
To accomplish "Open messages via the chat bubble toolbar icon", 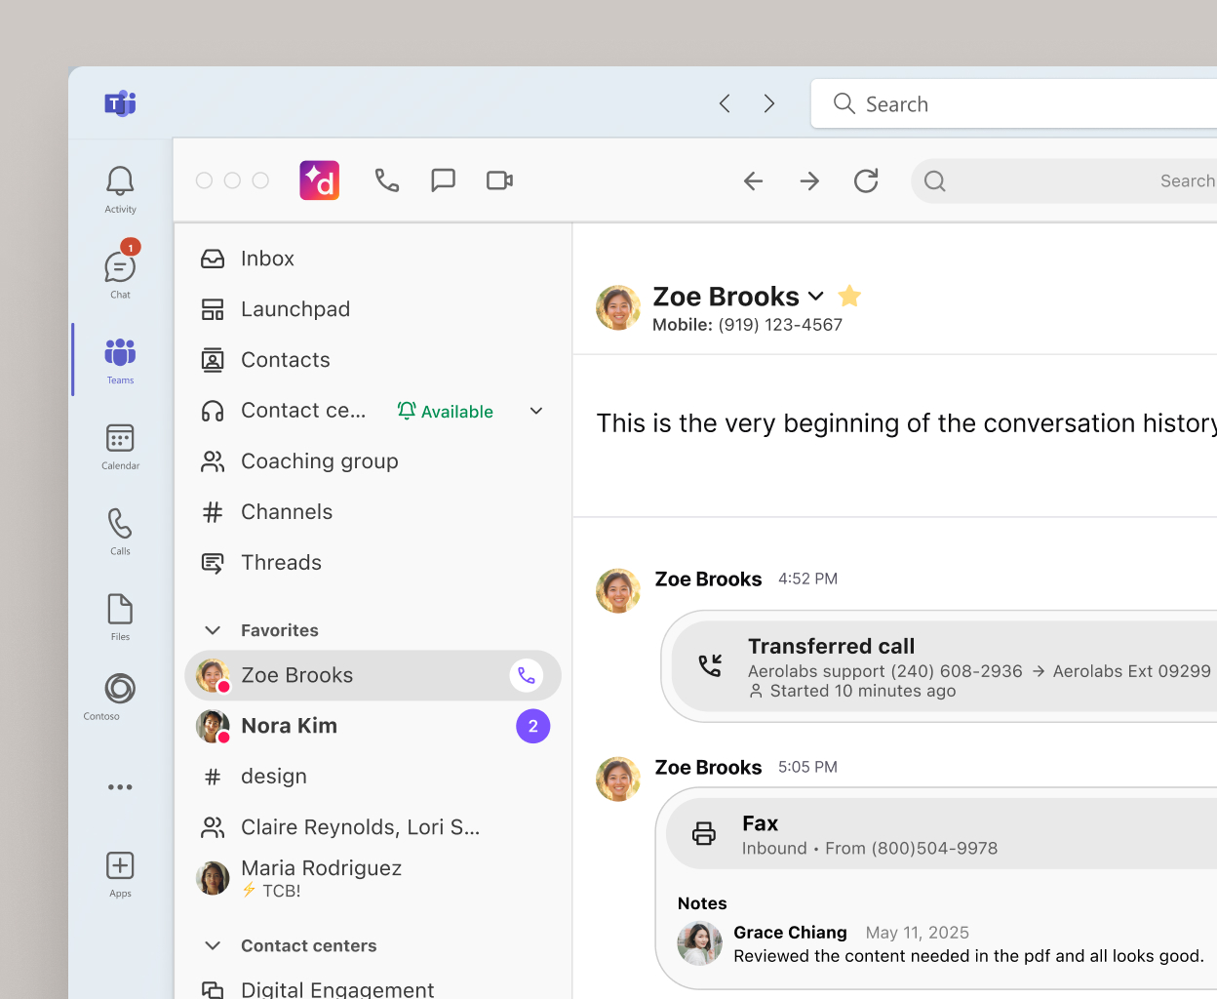I will (444, 180).
